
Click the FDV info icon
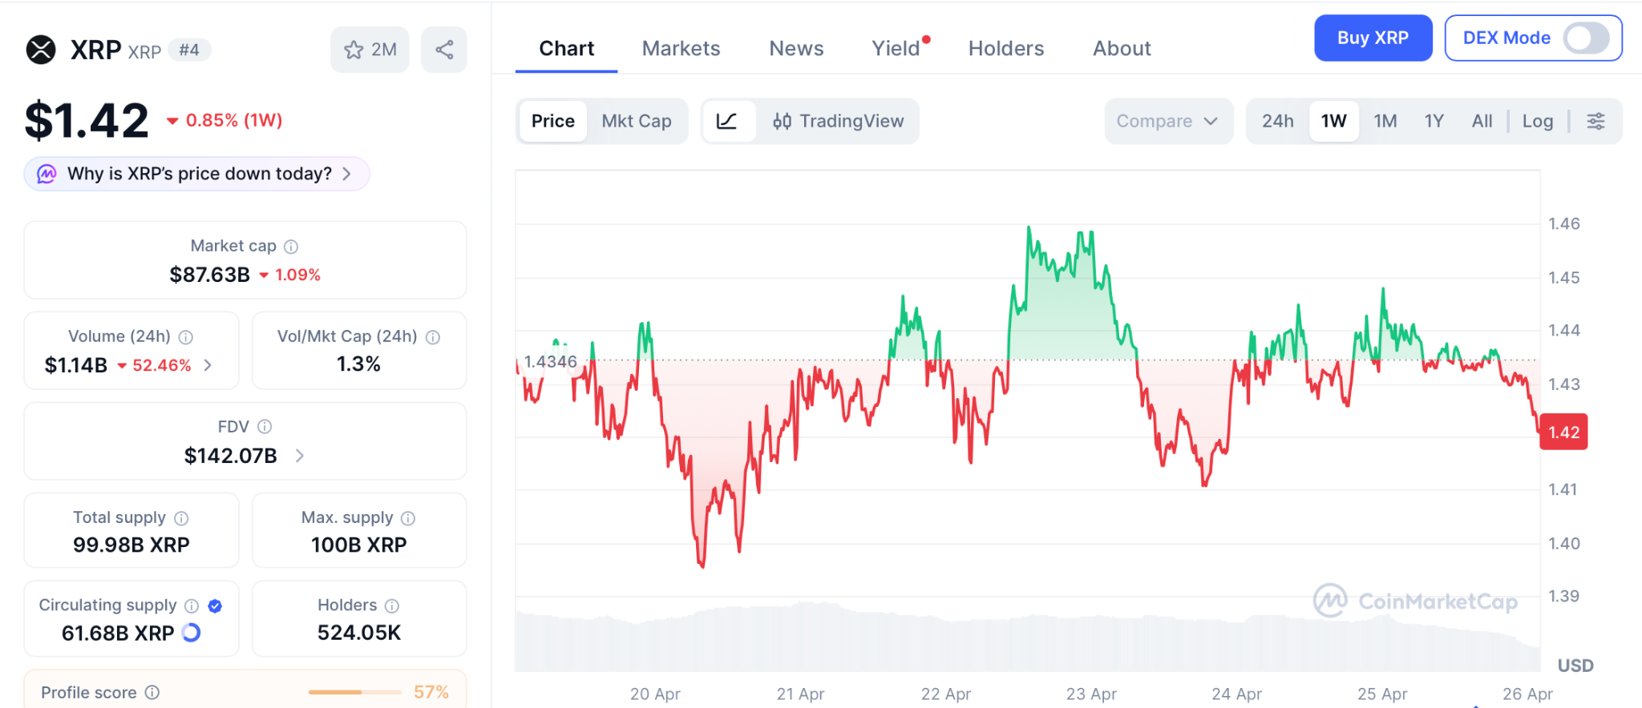(265, 427)
